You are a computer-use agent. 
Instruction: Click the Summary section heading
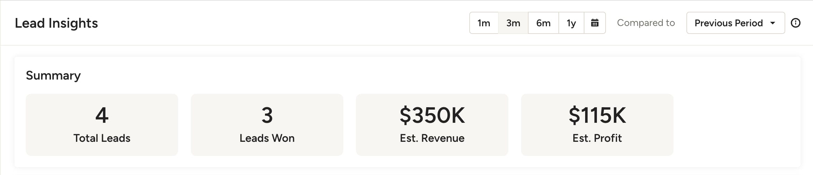[53, 75]
